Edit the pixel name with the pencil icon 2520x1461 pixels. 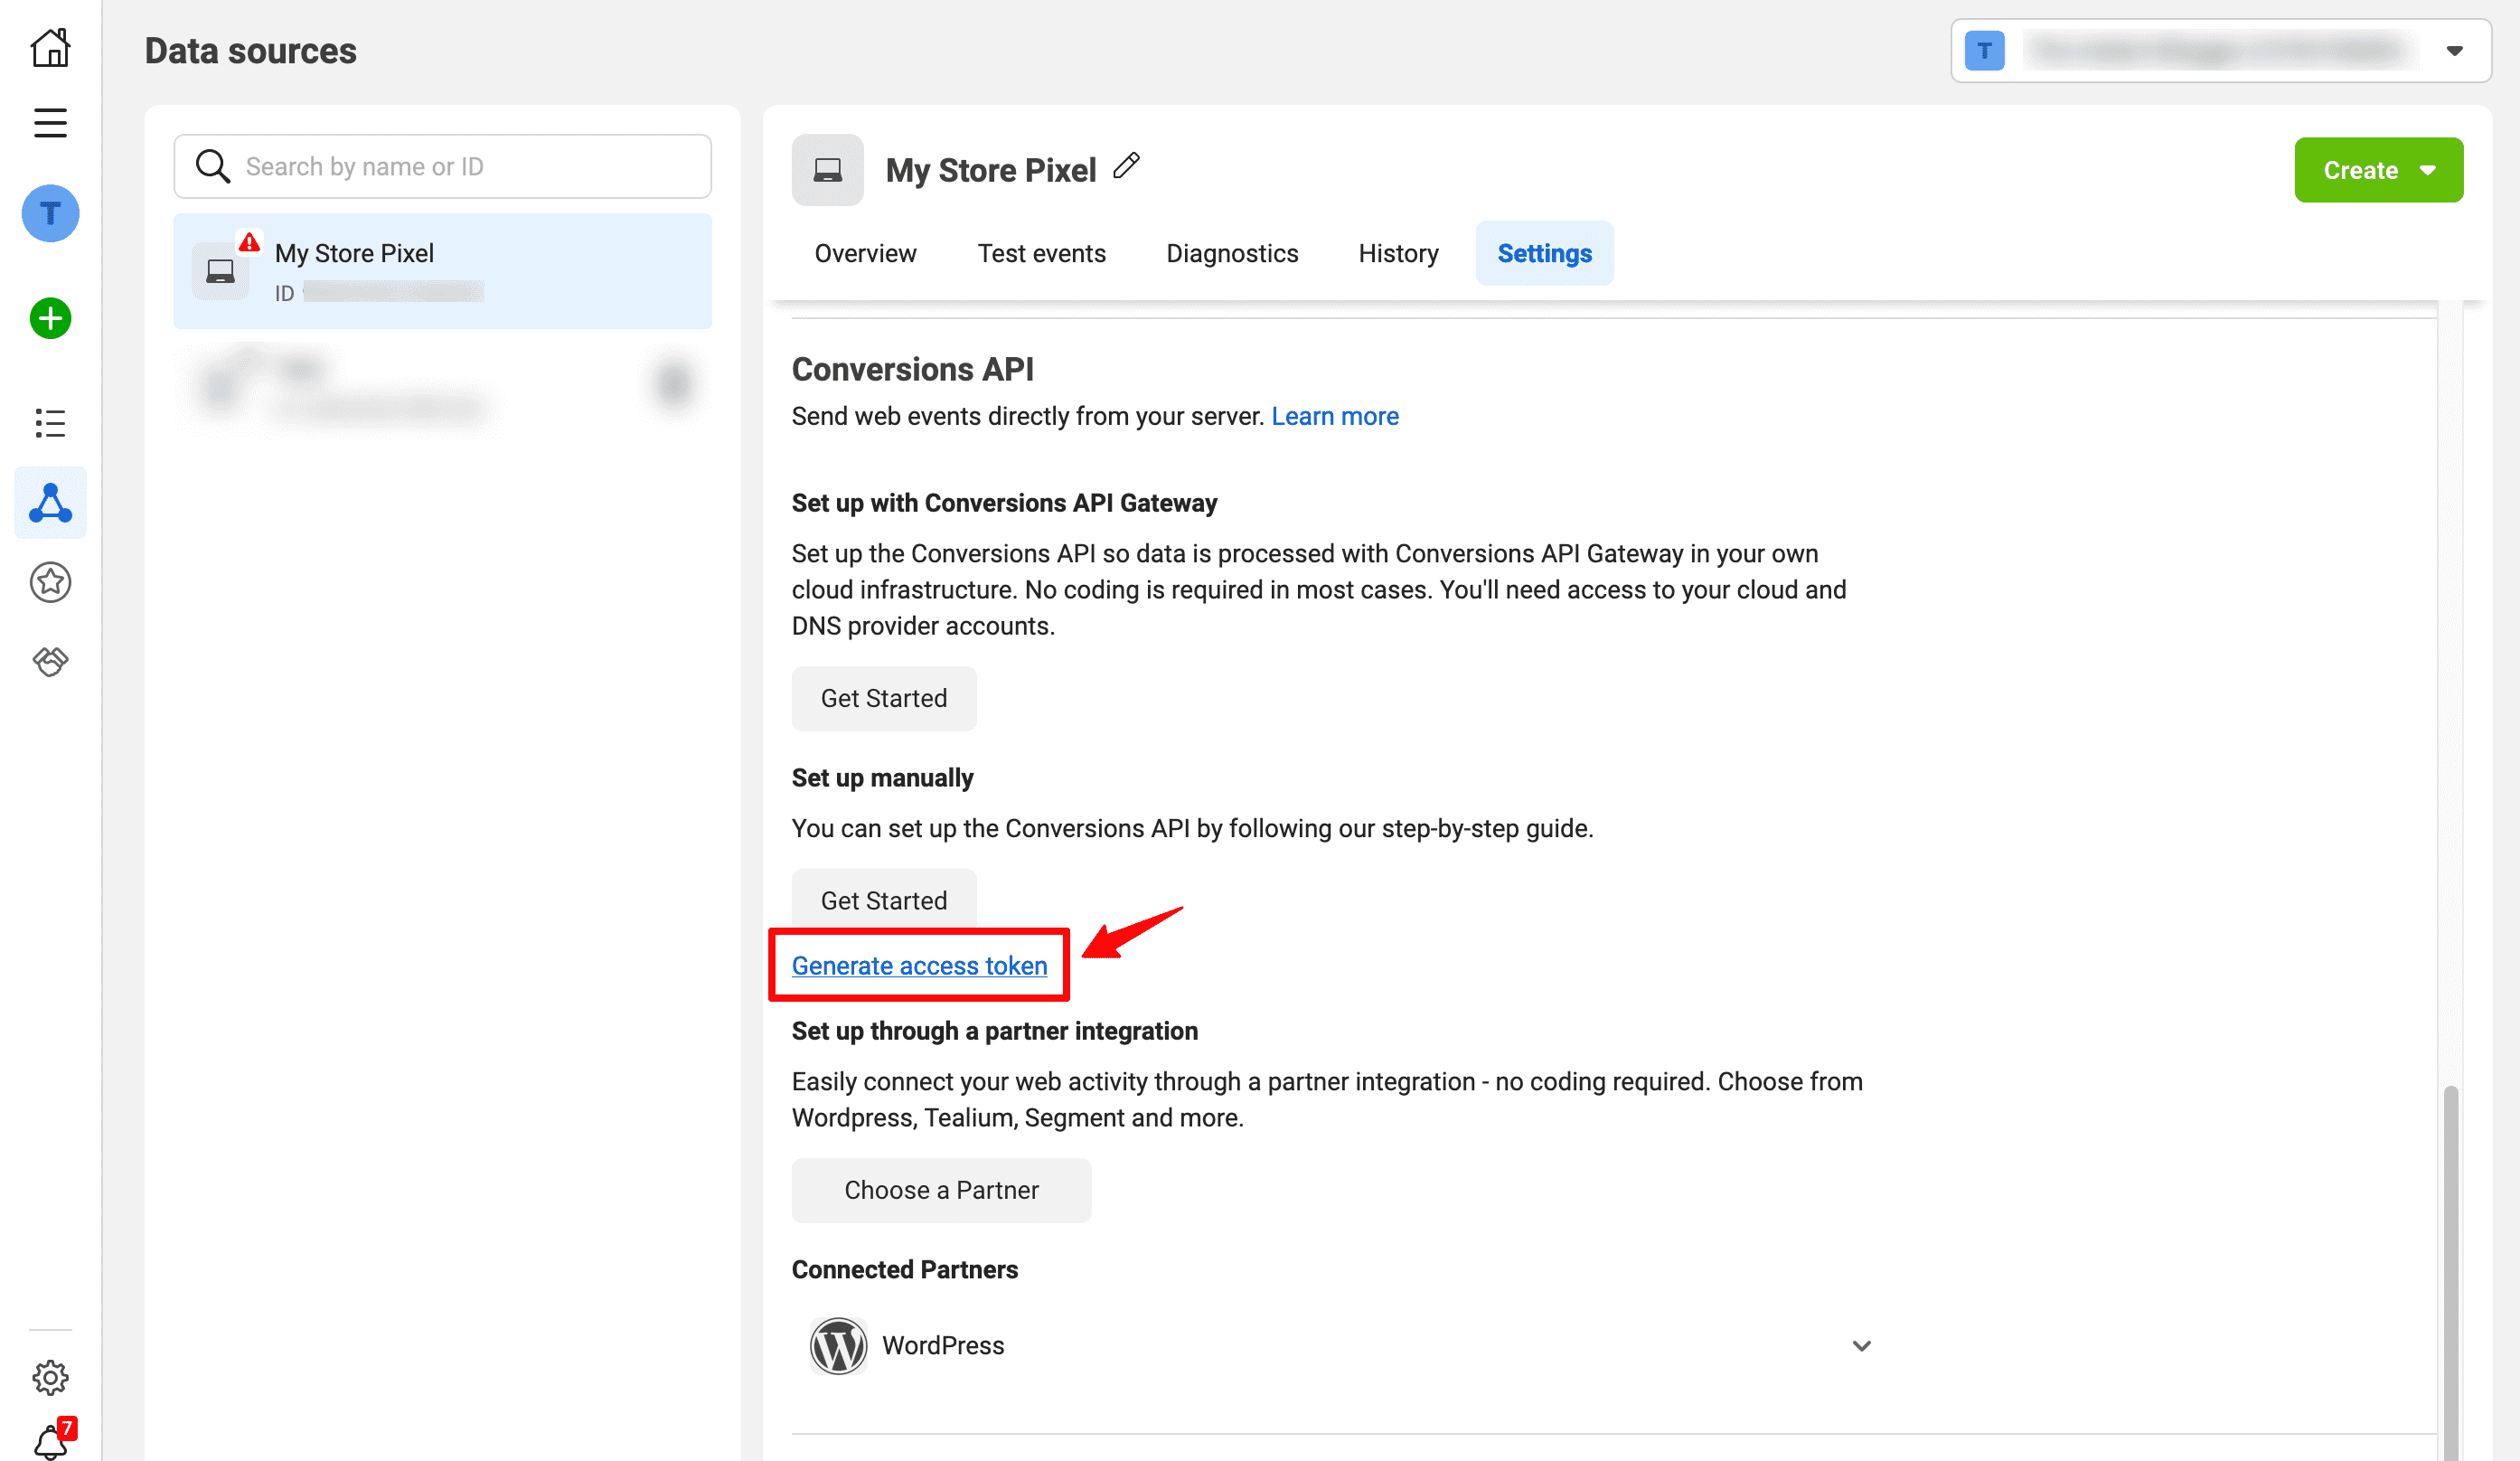[x=1128, y=165]
